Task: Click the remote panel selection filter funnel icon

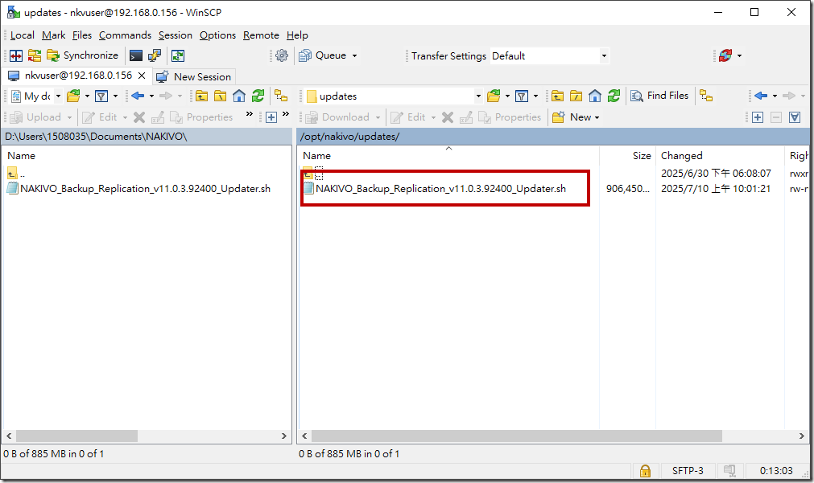Action: tap(795, 117)
